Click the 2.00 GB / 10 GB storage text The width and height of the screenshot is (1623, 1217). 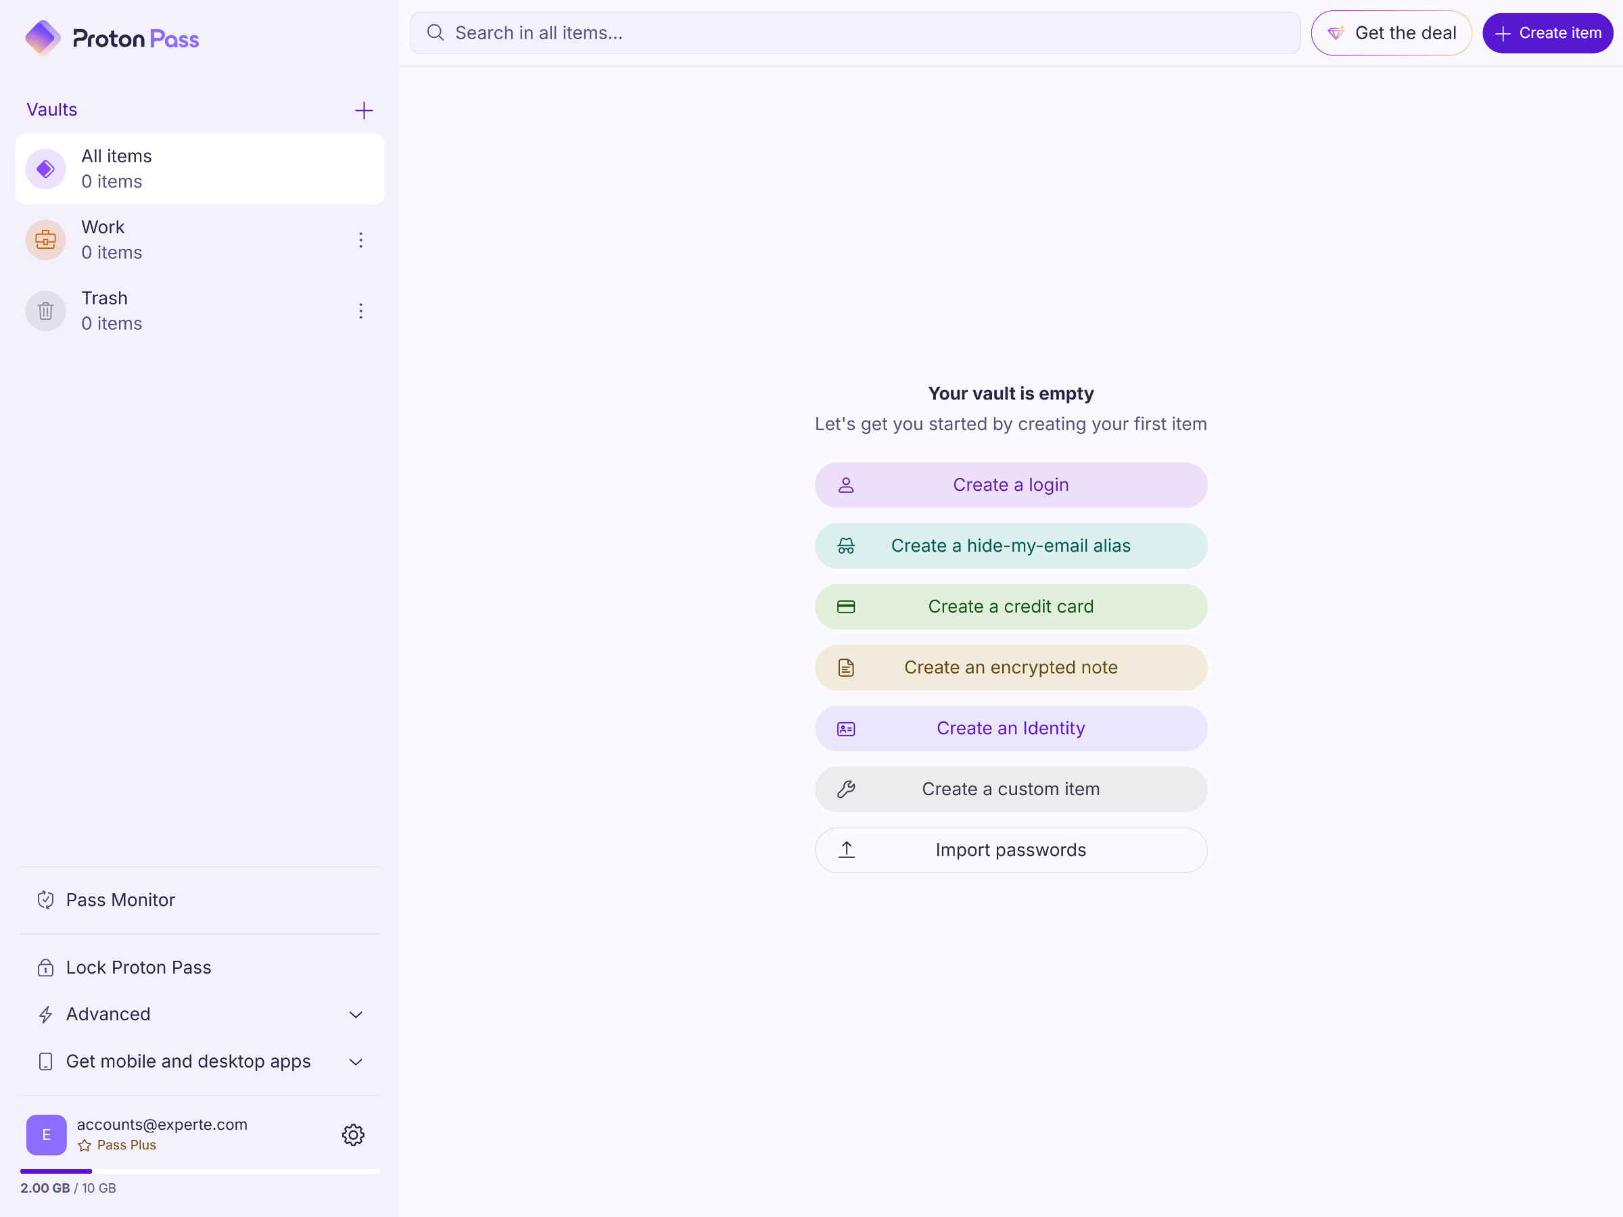pyautogui.click(x=68, y=1189)
